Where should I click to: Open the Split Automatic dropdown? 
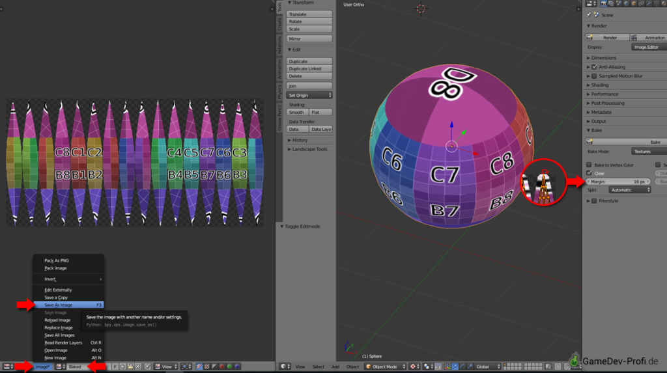click(629, 190)
